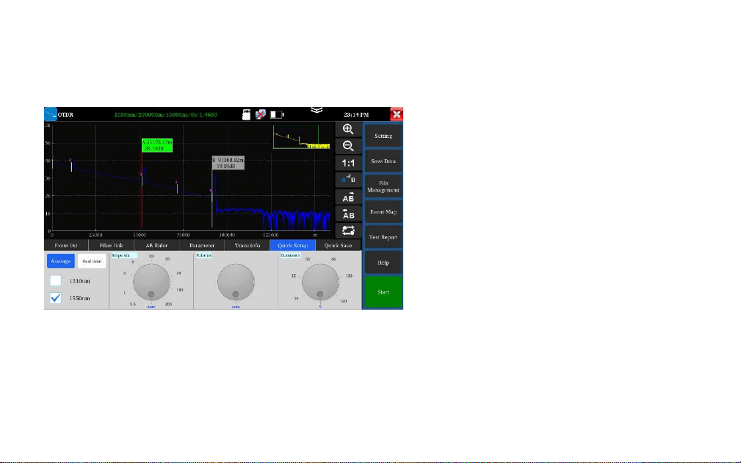
Task: Uncheck the 1550nm wavelength checkbox
Action: 56,299
